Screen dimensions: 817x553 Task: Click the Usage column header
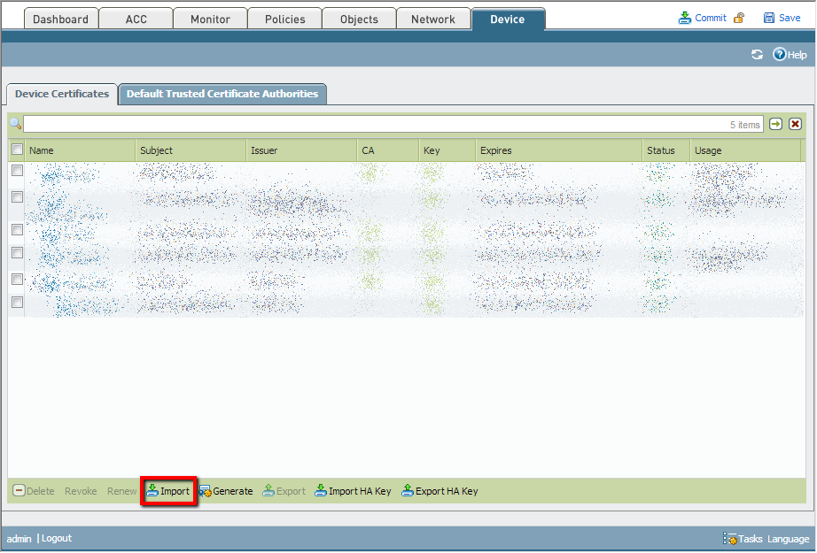(745, 150)
